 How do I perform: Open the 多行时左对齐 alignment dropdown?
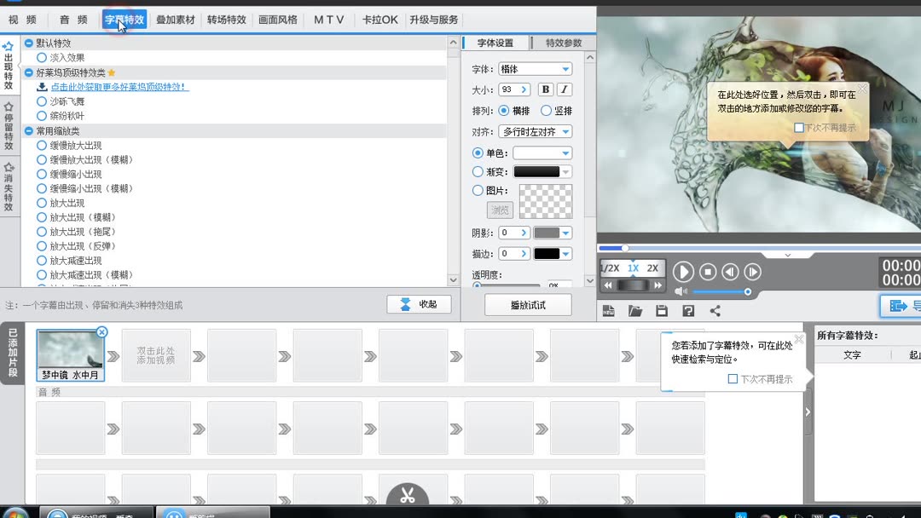coord(534,130)
